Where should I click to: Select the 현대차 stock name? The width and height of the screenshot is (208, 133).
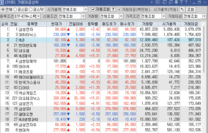24,130
